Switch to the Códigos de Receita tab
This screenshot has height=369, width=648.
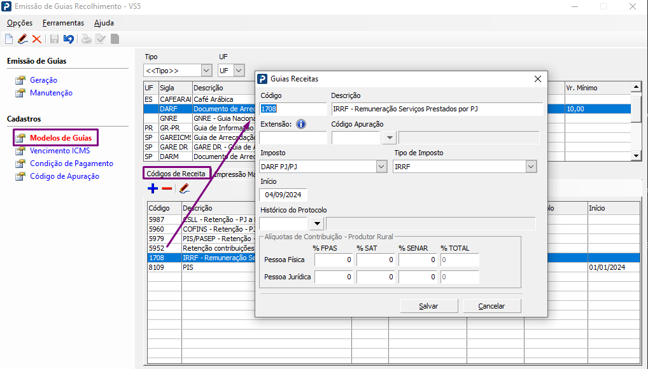click(176, 174)
